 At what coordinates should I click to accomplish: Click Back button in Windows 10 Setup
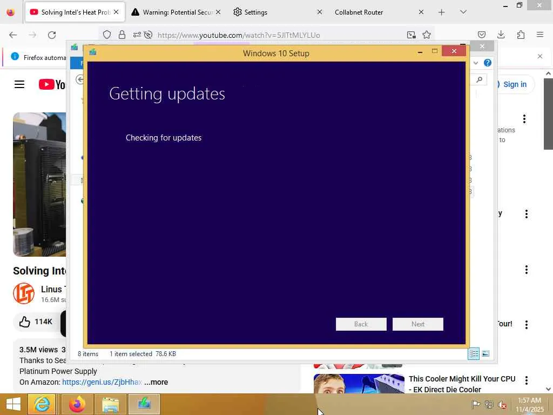[361, 324]
